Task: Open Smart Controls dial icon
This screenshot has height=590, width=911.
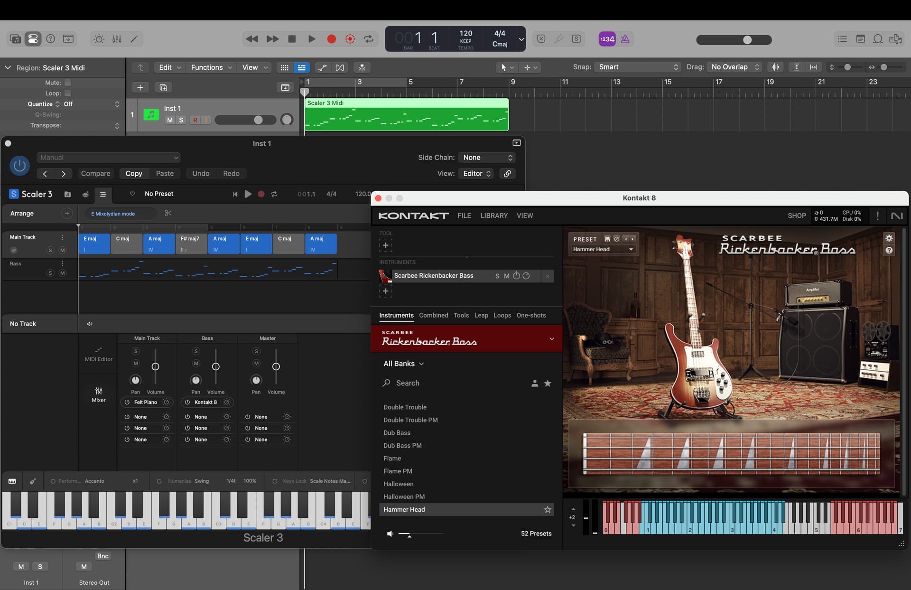Action: (99, 39)
